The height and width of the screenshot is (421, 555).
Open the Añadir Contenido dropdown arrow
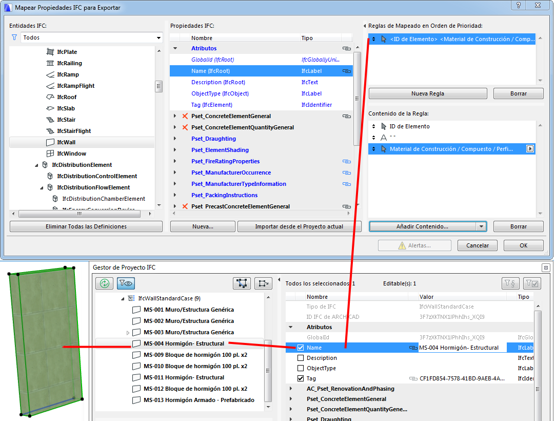click(481, 226)
